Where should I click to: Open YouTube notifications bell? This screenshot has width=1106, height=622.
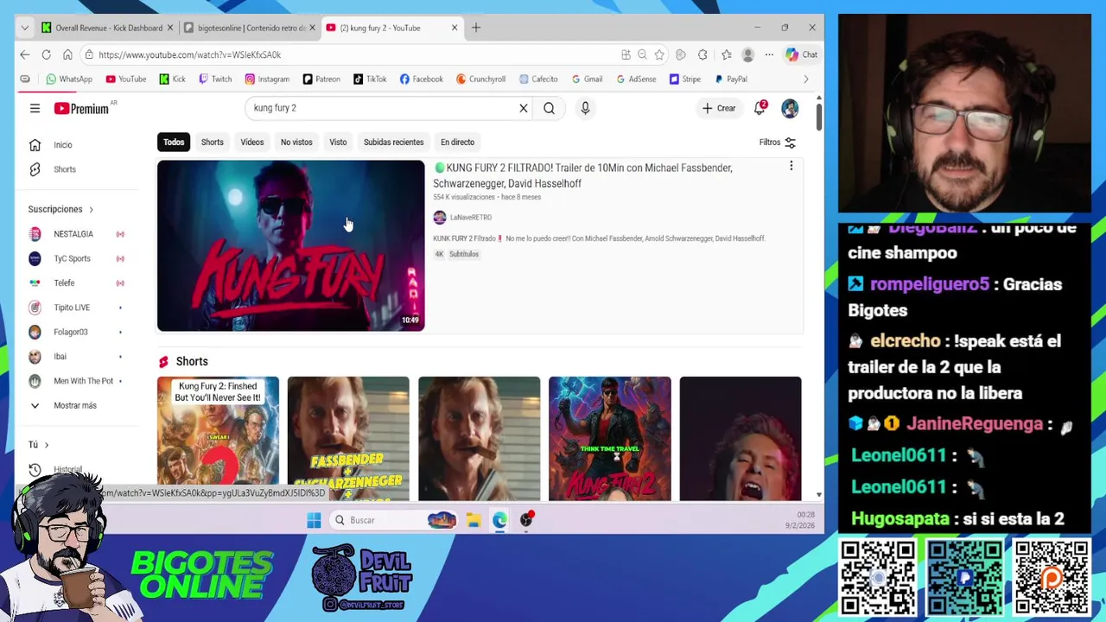[760, 108]
